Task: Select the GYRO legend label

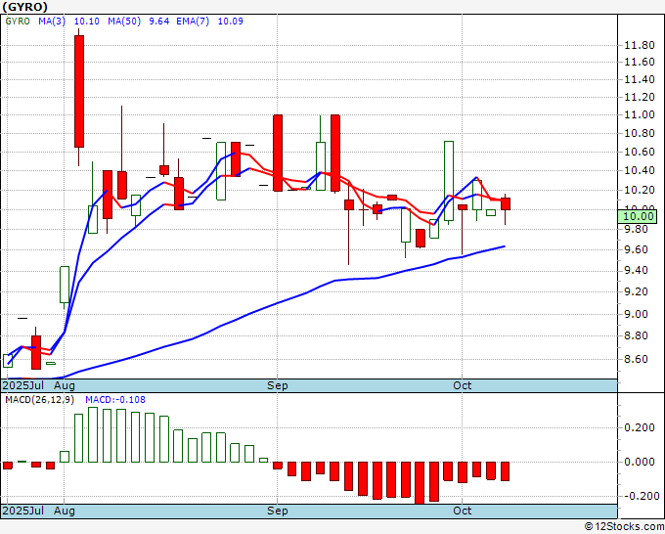Action: pyautogui.click(x=18, y=22)
